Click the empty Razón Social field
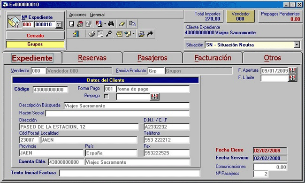The width and height of the screenshot is (305, 183). point(117,113)
